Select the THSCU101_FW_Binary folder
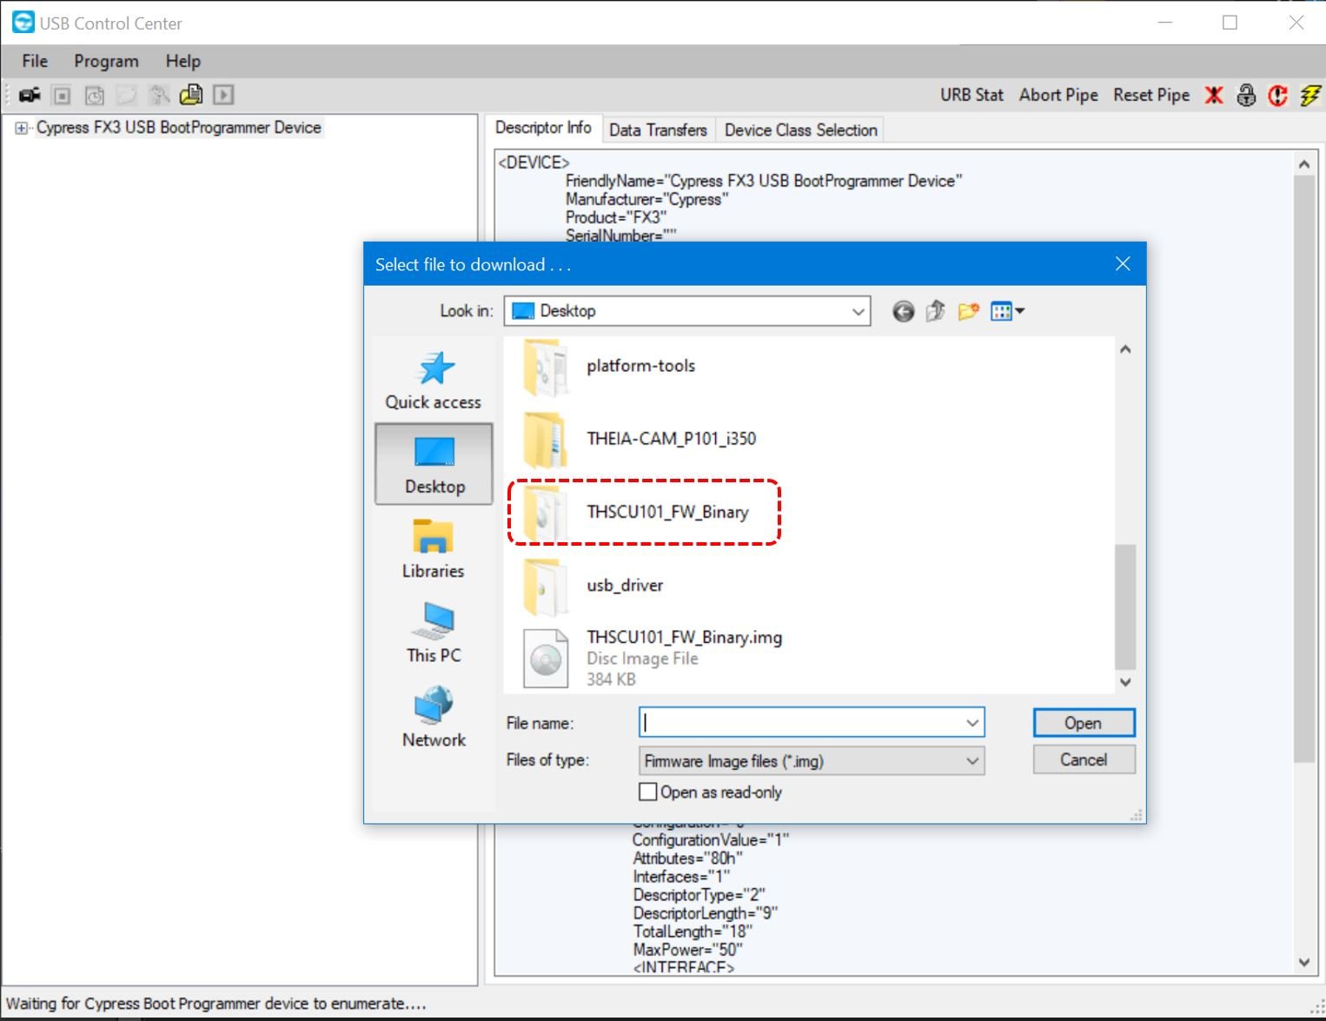 pos(637,512)
